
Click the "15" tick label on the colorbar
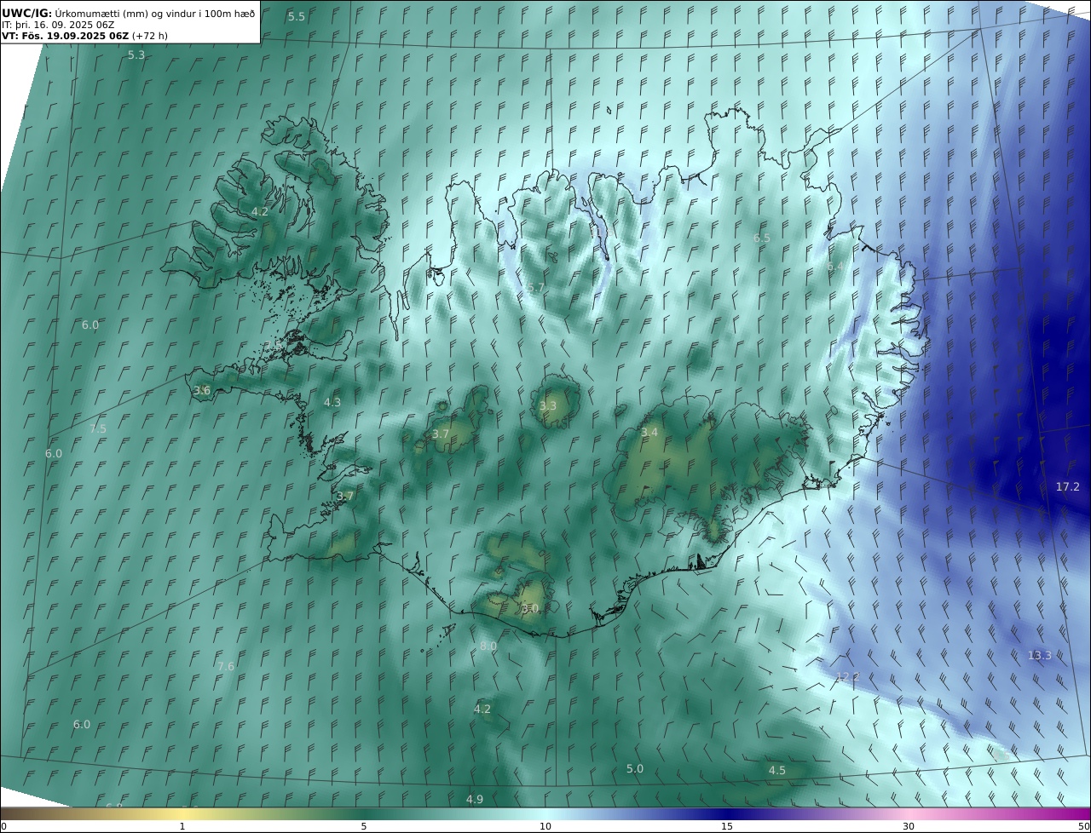click(x=727, y=826)
